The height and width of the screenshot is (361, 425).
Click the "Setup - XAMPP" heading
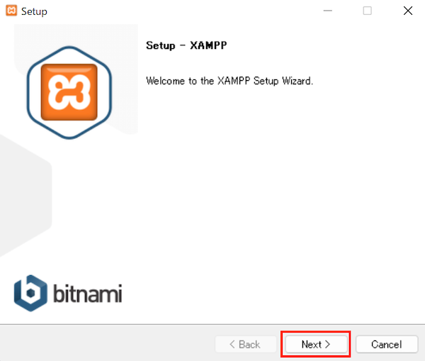[186, 45]
